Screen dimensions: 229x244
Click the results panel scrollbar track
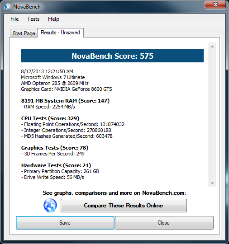[212, 115]
